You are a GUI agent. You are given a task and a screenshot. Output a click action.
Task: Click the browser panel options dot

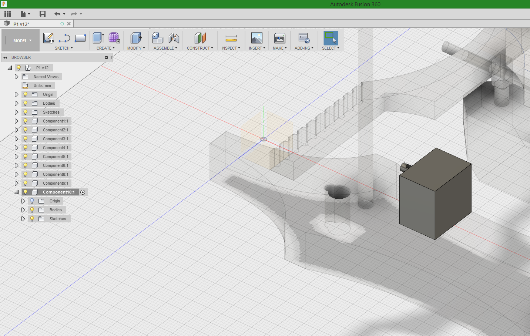tap(106, 57)
